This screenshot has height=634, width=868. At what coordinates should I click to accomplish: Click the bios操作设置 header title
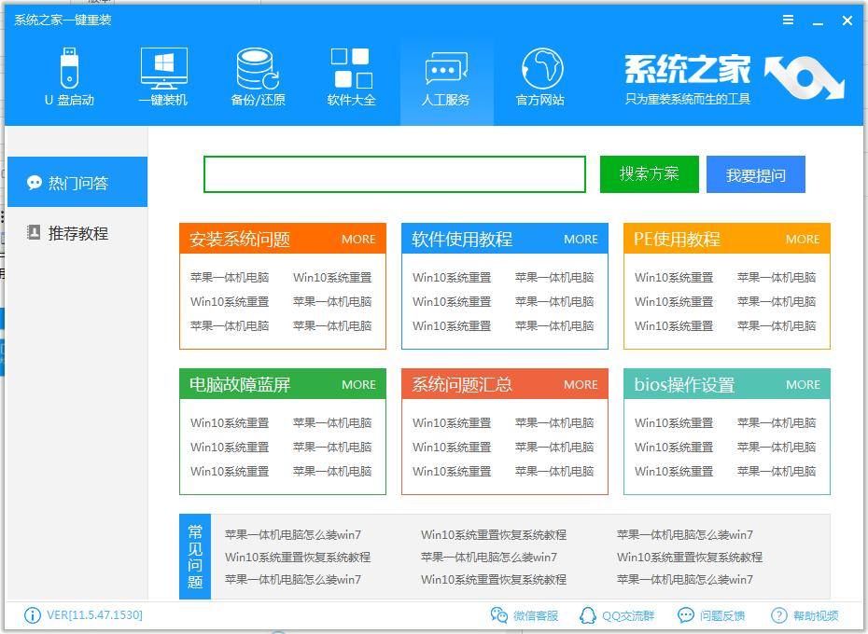click(x=684, y=384)
